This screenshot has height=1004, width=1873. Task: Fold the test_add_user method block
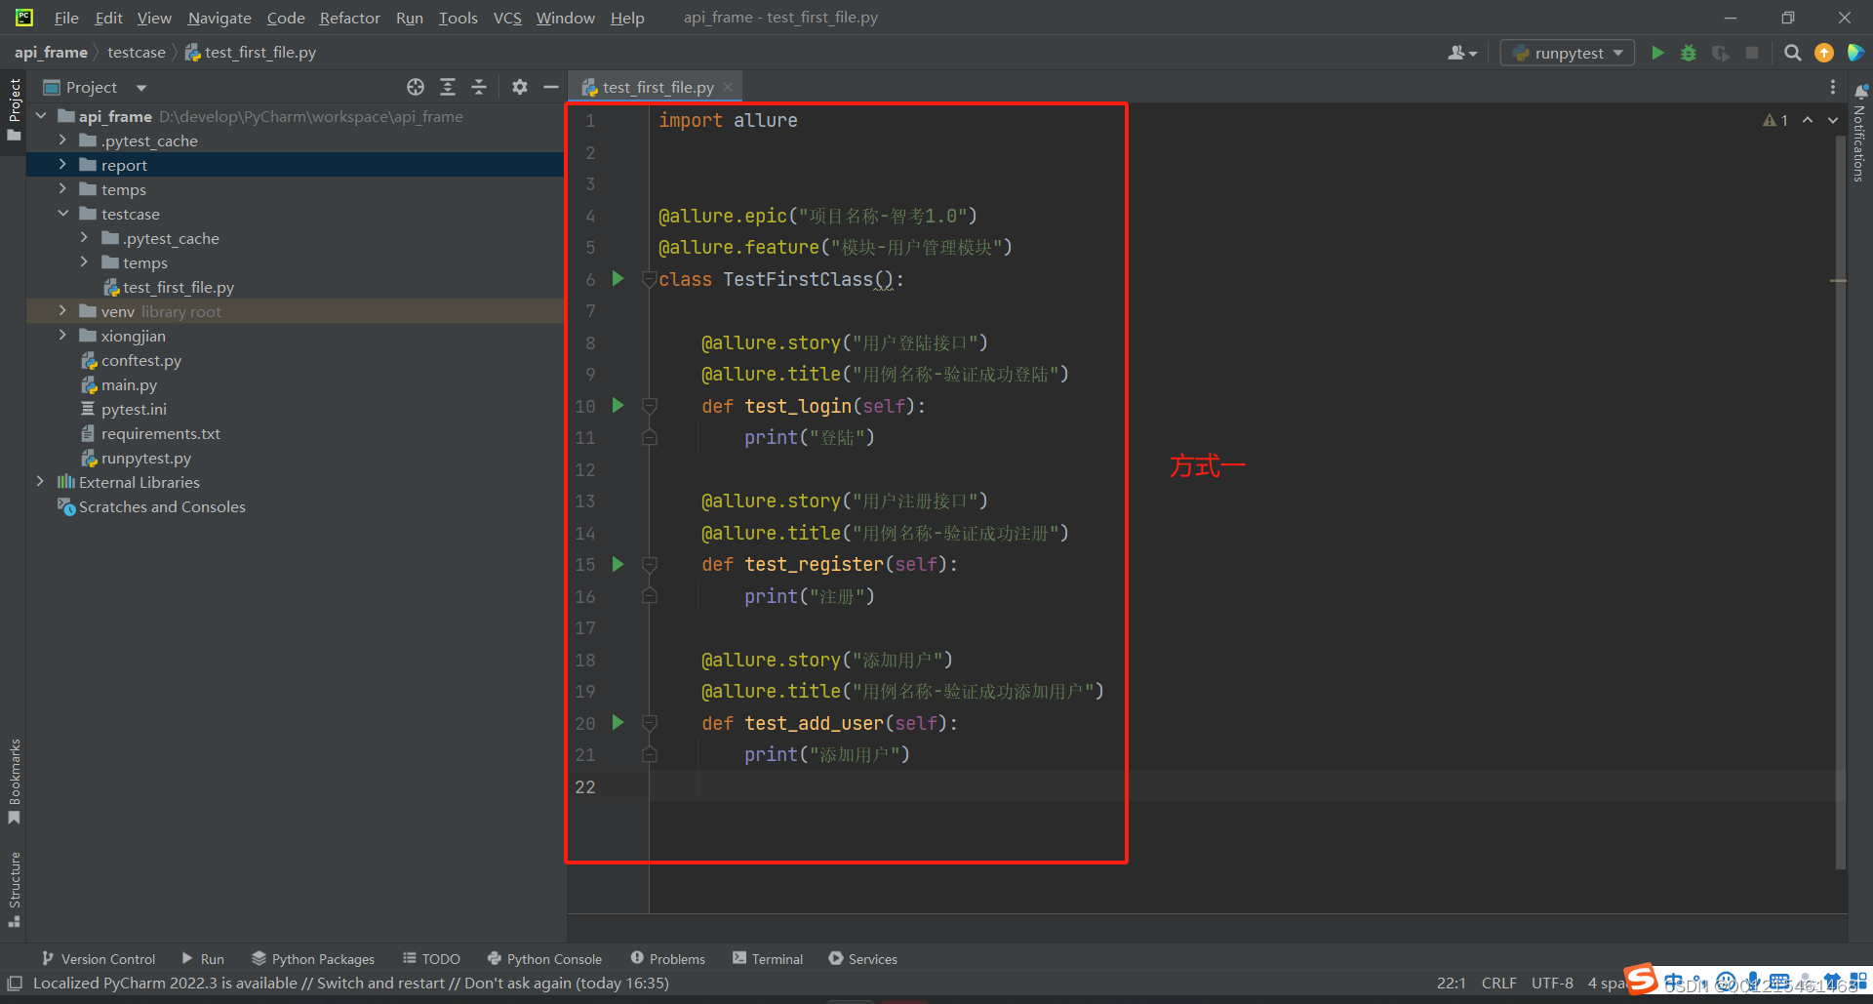[649, 723]
